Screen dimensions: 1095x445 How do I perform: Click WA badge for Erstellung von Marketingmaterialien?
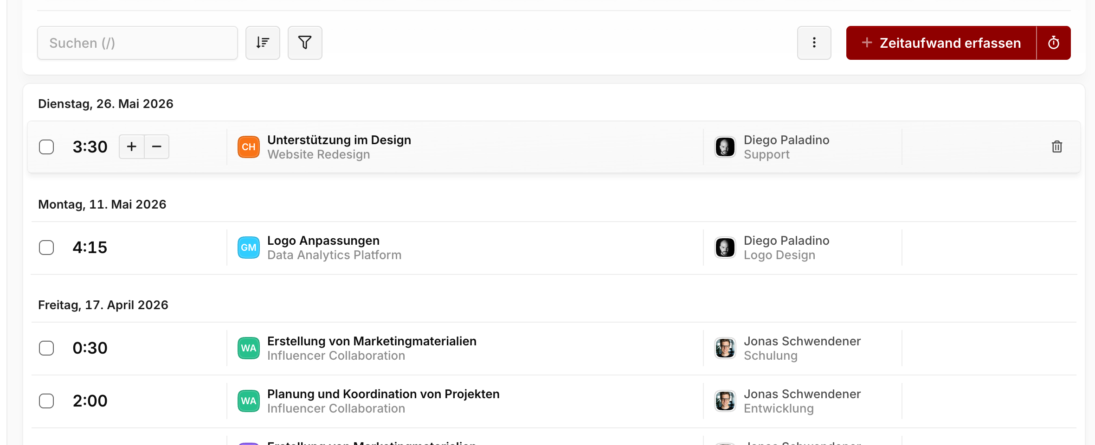click(249, 348)
